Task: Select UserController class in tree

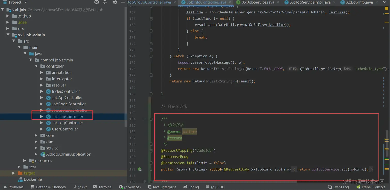Action: tap(65, 129)
